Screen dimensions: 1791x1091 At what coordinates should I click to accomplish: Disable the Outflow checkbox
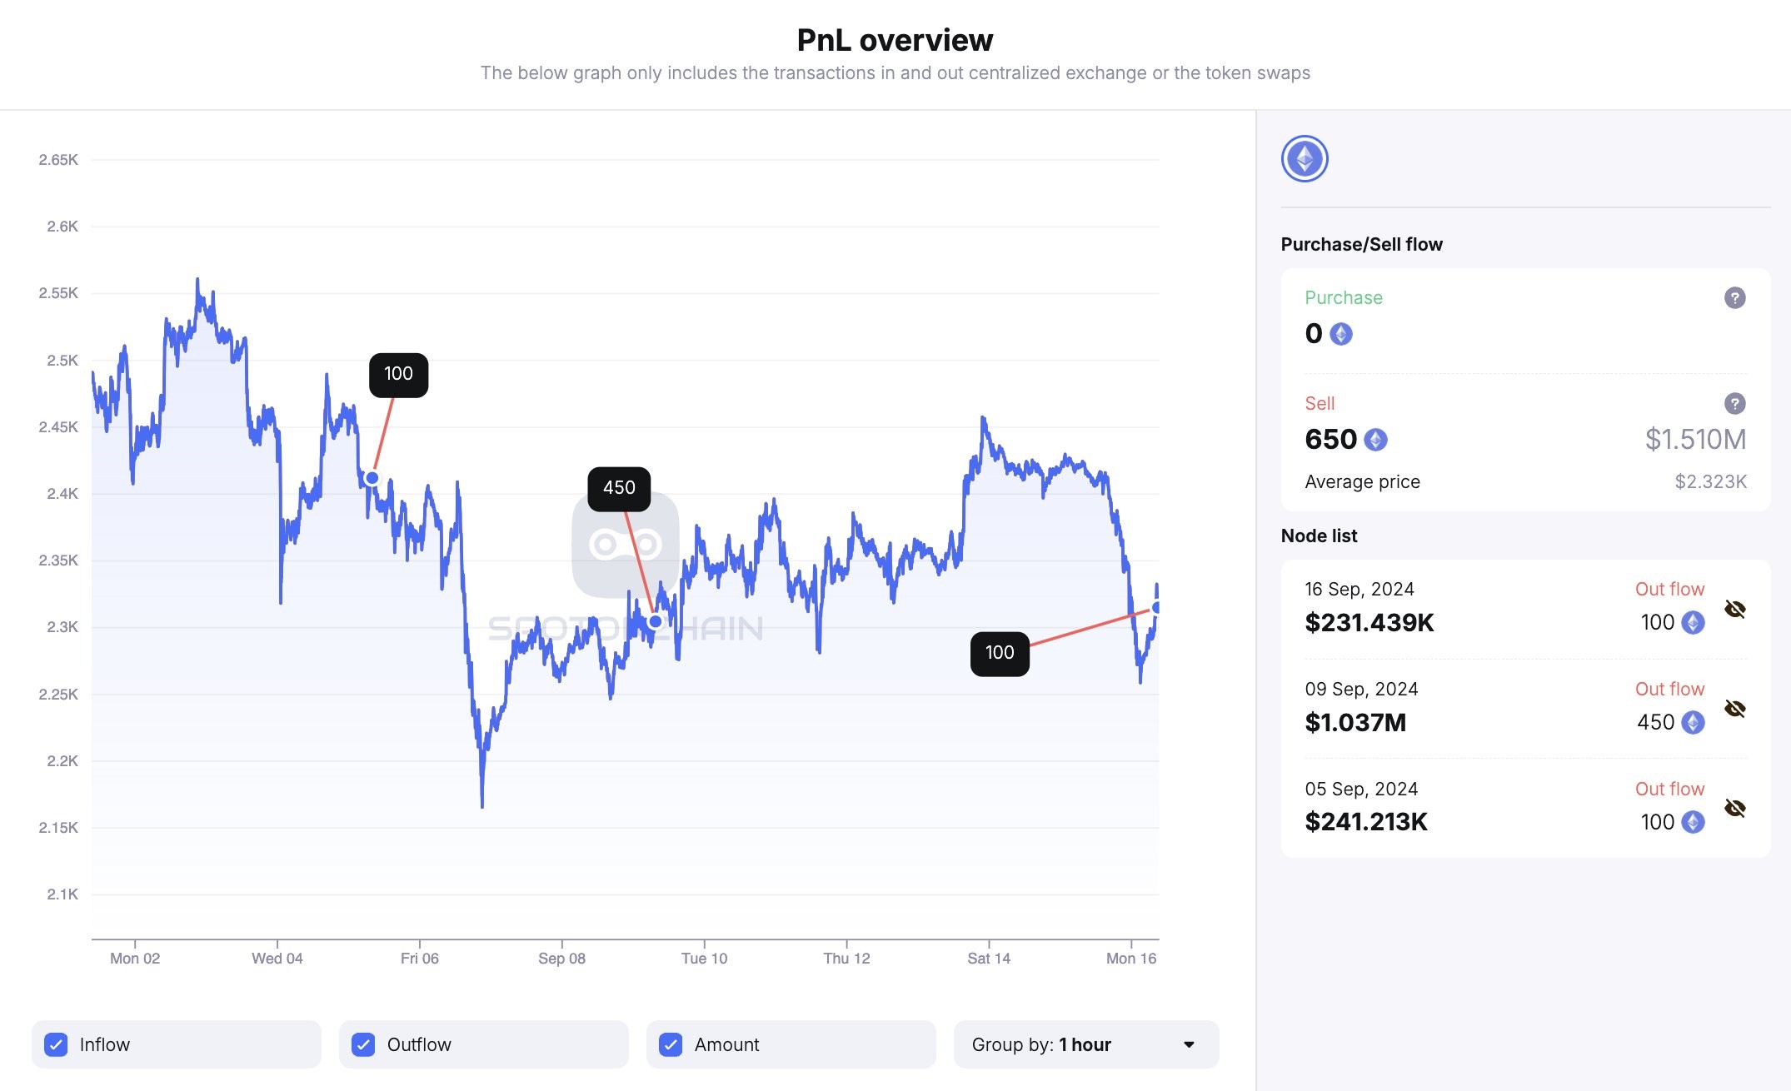[363, 1044]
